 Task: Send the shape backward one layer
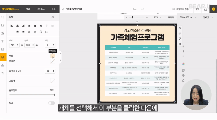[29, 32]
